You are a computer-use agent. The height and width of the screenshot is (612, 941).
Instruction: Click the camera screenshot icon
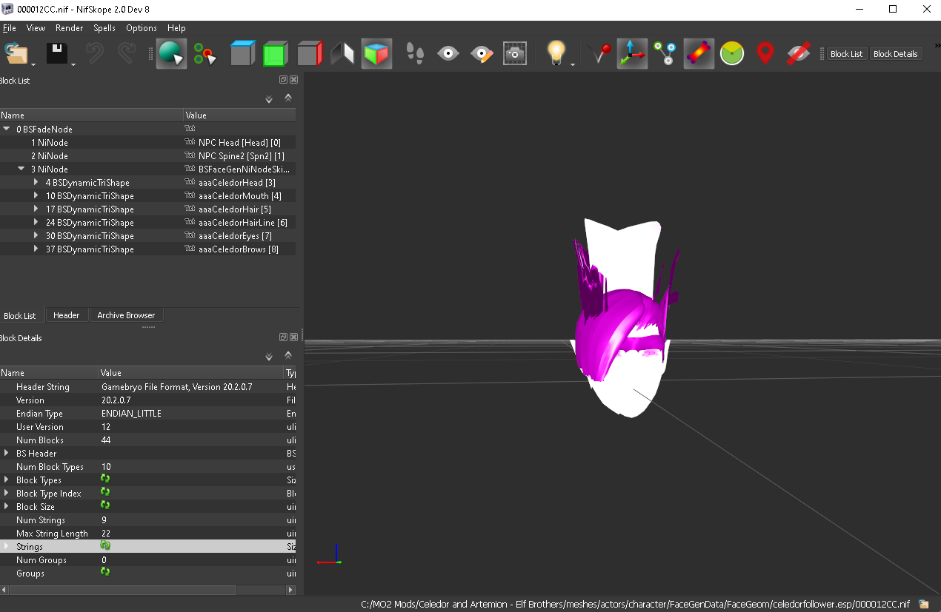[x=515, y=53]
